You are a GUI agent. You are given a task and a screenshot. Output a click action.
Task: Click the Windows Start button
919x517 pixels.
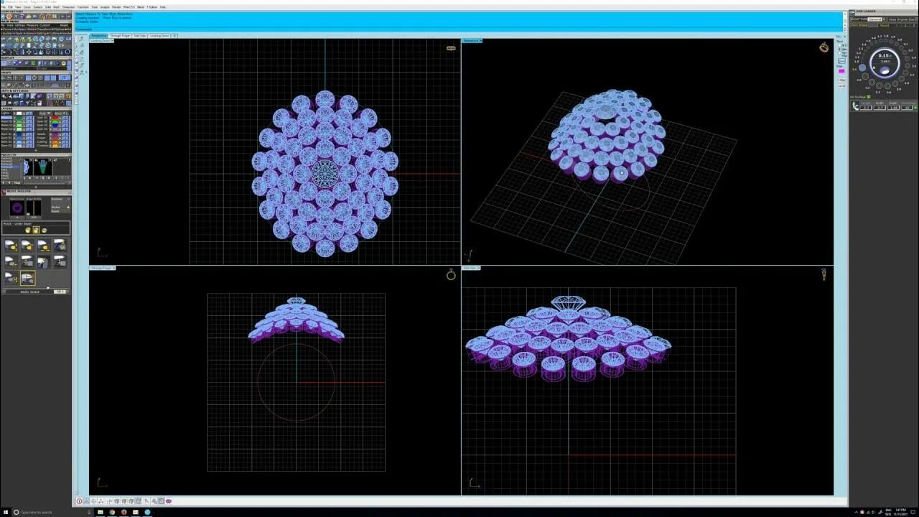(x=6, y=512)
